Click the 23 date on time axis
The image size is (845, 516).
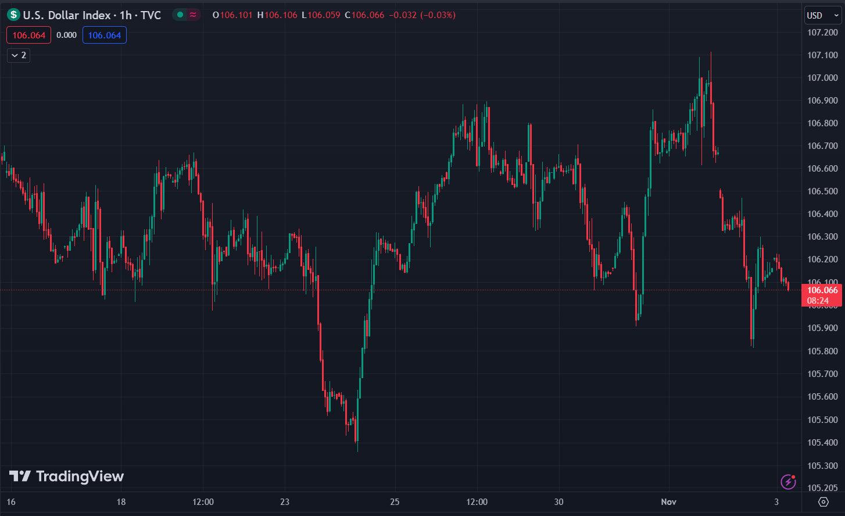pyautogui.click(x=285, y=502)
